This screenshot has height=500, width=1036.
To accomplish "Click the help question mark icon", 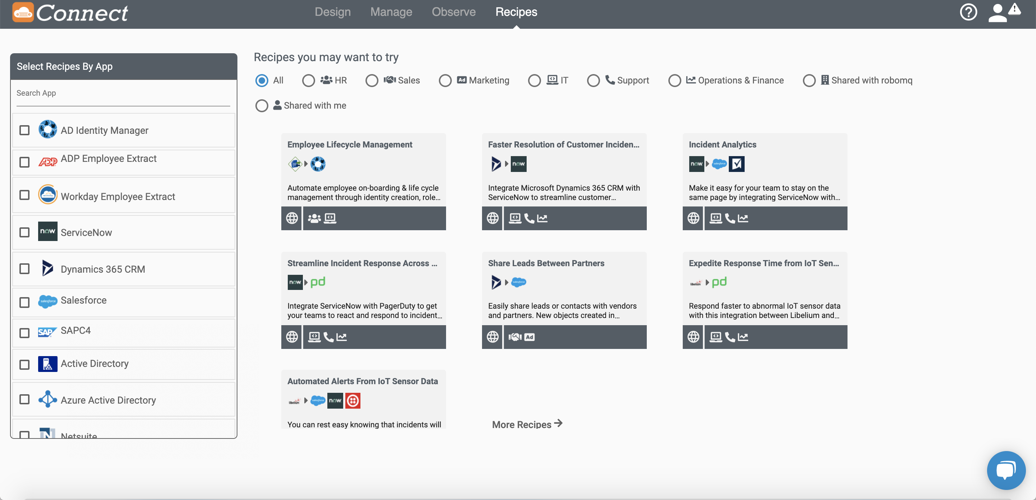I will (x=967, y=12).
